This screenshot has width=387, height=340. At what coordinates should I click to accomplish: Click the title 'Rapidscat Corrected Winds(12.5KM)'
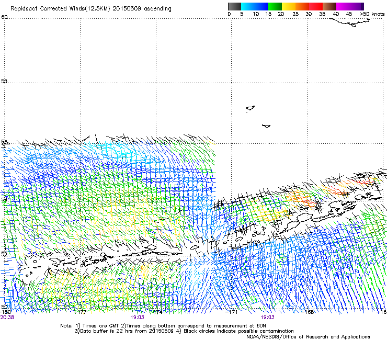coord(60,9)
